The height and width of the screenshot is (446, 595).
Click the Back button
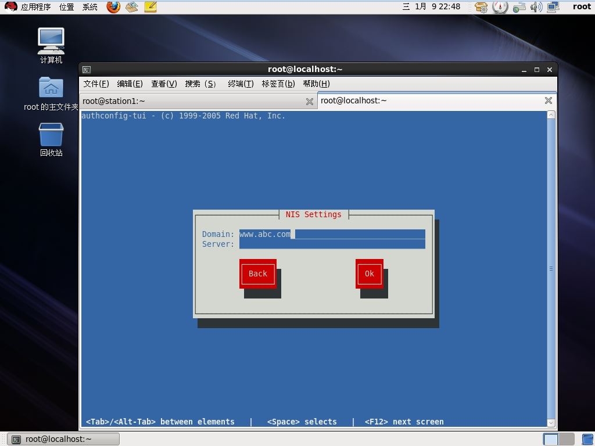(x=257, y=274)
